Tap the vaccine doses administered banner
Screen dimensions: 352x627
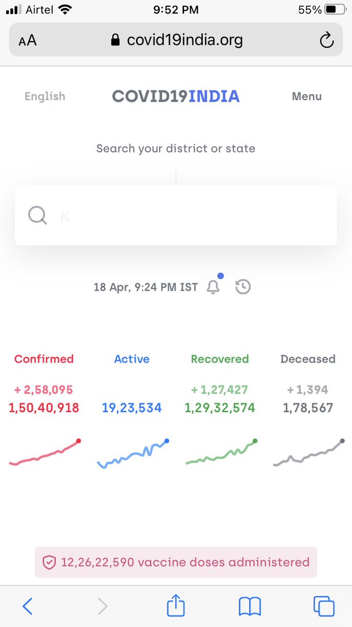click(176, 562)
